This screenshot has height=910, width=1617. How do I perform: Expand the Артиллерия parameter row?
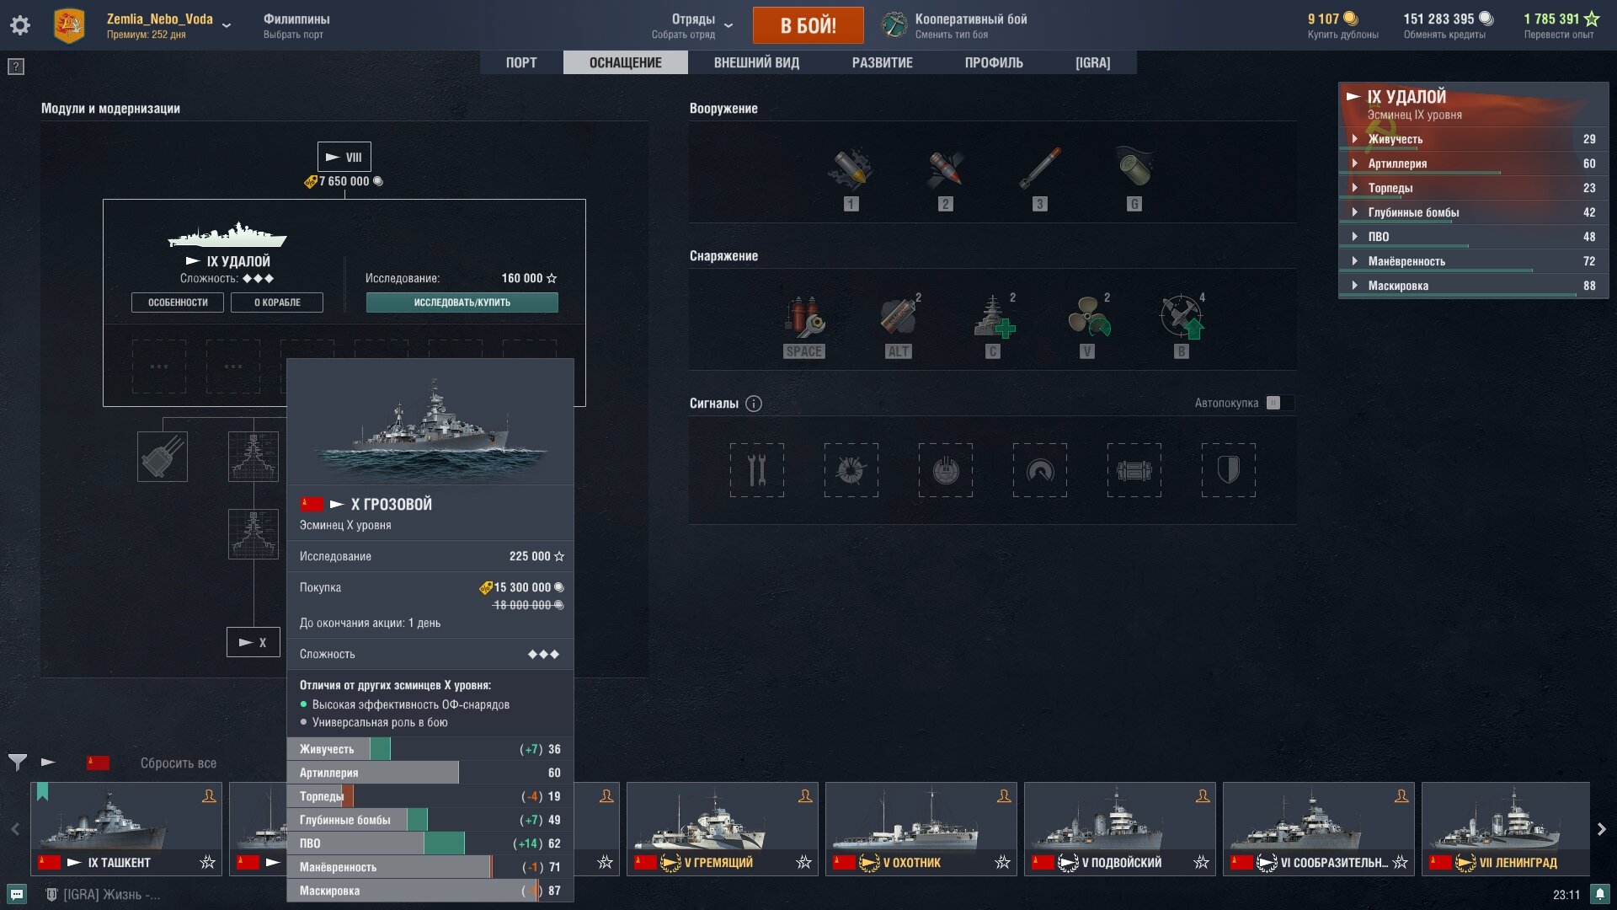click(x=1473, y=163)
